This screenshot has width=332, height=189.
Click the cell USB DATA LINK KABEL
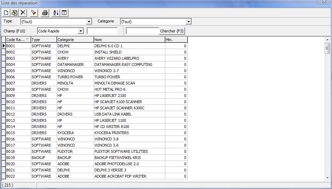coord(129,114)
